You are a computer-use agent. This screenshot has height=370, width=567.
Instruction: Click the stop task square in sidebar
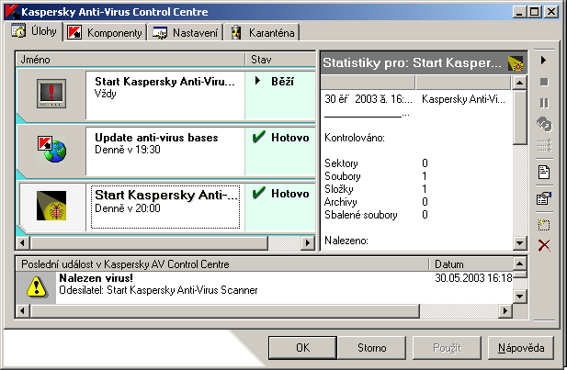point(544,82)
